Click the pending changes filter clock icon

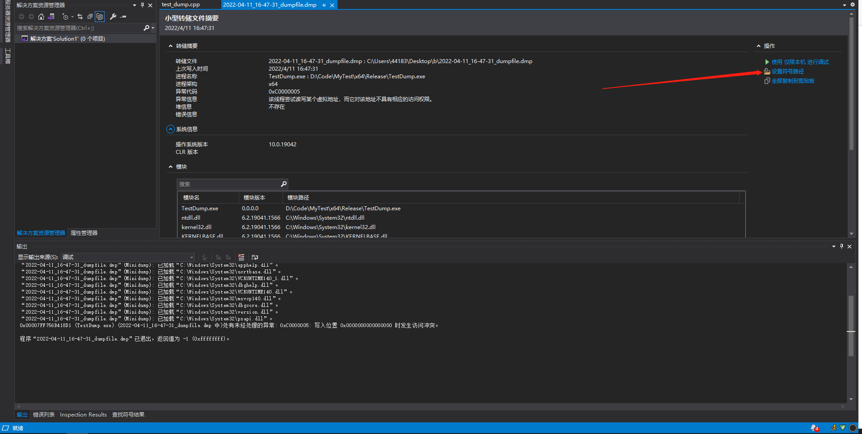tap(65, 17)
